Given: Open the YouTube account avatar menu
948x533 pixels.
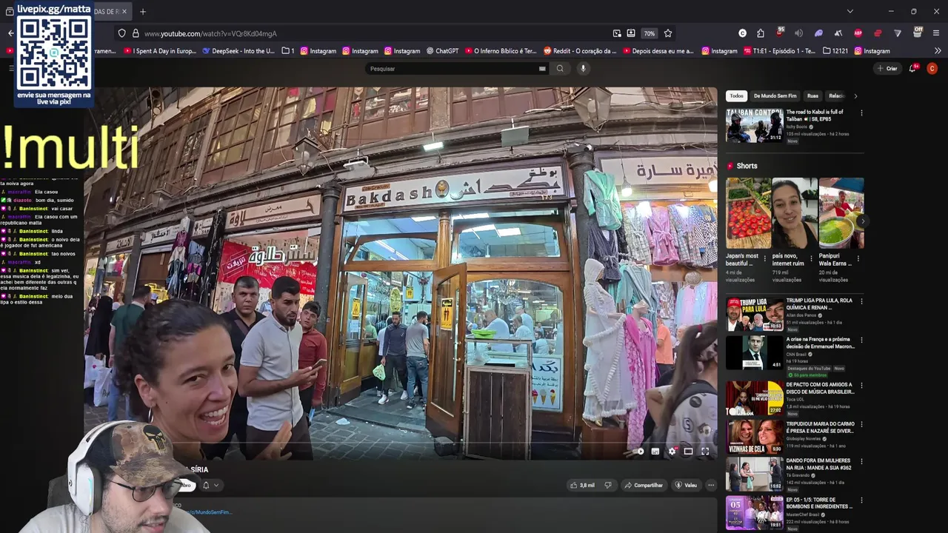Looking at the screenshot, I should pos(932,69).
